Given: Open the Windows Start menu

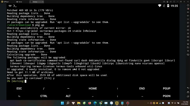Looking at the screenshot, I should [62, 103].
